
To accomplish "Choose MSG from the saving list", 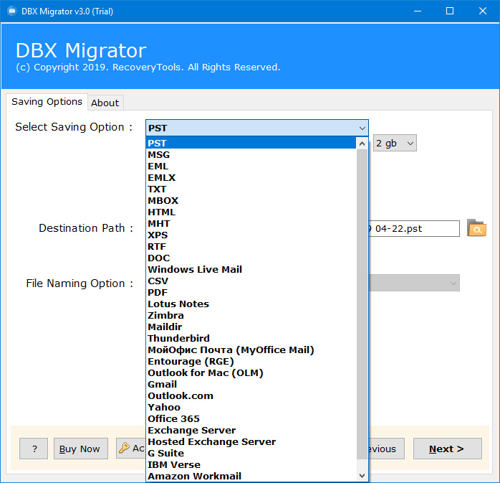I will click(x=251, y=154).
